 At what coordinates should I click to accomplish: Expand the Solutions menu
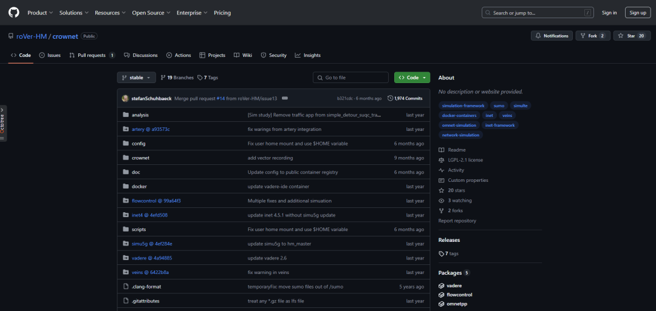tap(74, 13)
